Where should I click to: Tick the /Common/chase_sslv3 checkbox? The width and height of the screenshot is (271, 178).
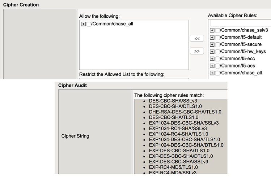click(x=217, y=30)
